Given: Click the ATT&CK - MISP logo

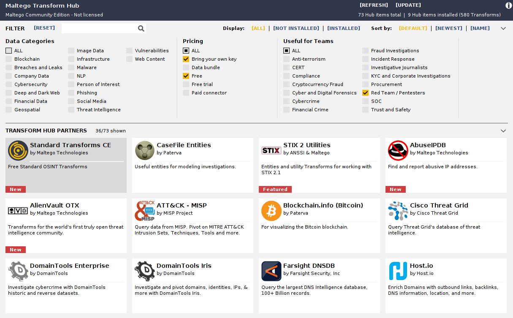Looking at the screenshot, I should [x=145, y=211].
